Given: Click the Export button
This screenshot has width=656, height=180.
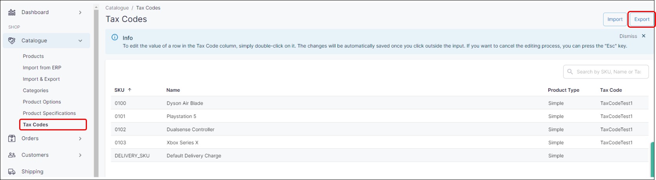Looking at the screenshot, I should tap(642, 20).
